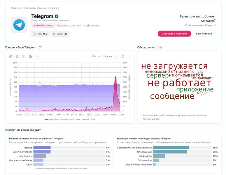Click the Московская область region label

coord(21,160)
